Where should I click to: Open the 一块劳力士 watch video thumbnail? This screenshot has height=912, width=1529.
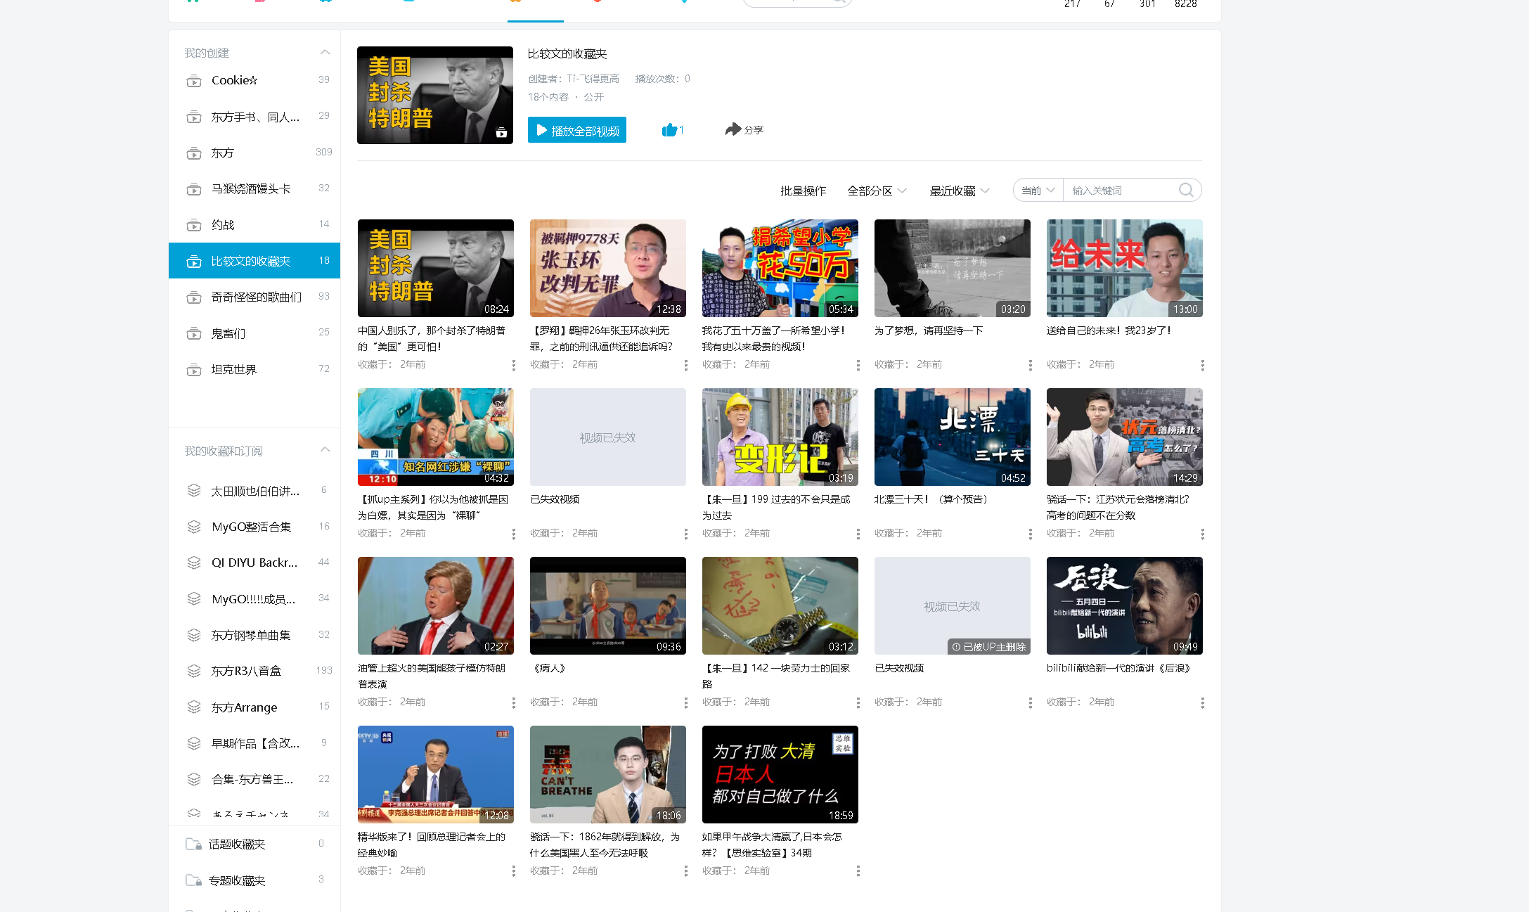pos(780,605)
